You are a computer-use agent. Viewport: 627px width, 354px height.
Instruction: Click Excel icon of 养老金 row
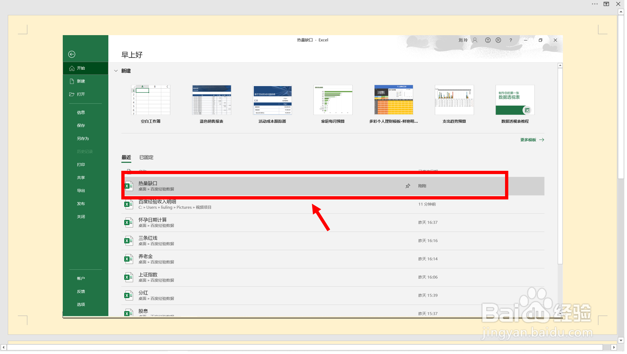[x=128, y=259]
